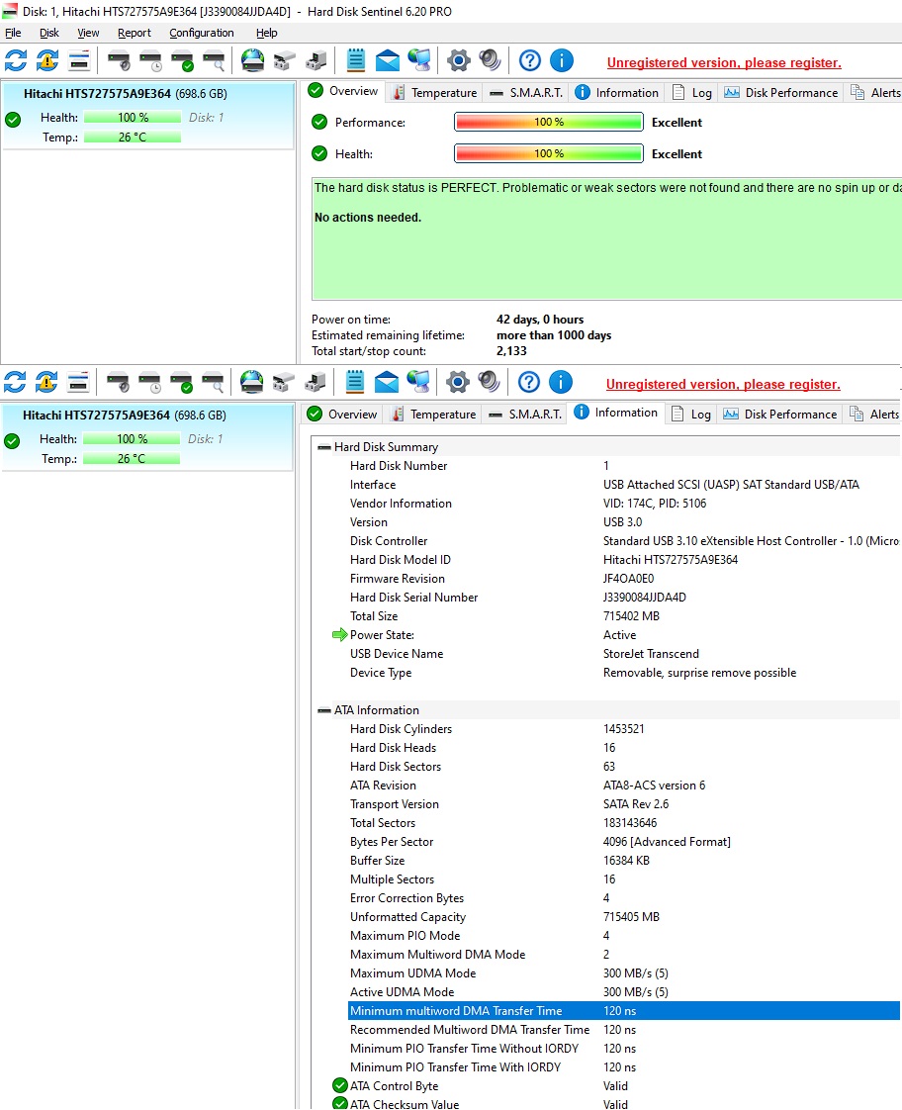Click the green check next to ATA Control Byte

click(x=340, y=1086)
